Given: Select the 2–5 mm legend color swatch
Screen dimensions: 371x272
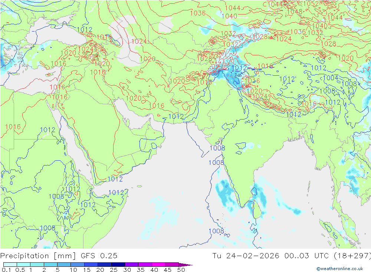Looking at the screenshot, I should (x=50, y=265).
